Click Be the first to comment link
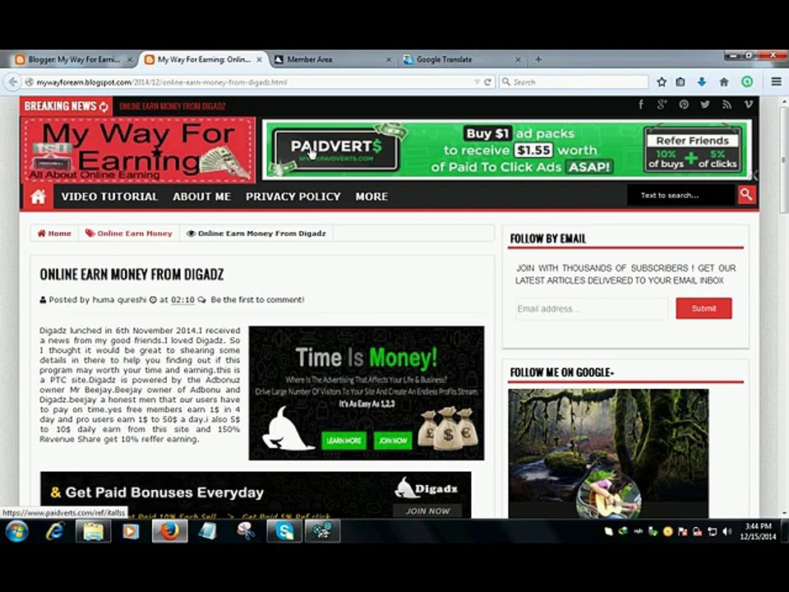Image resolution: width=789 pixels, height=592 pixels. (257, 299)
